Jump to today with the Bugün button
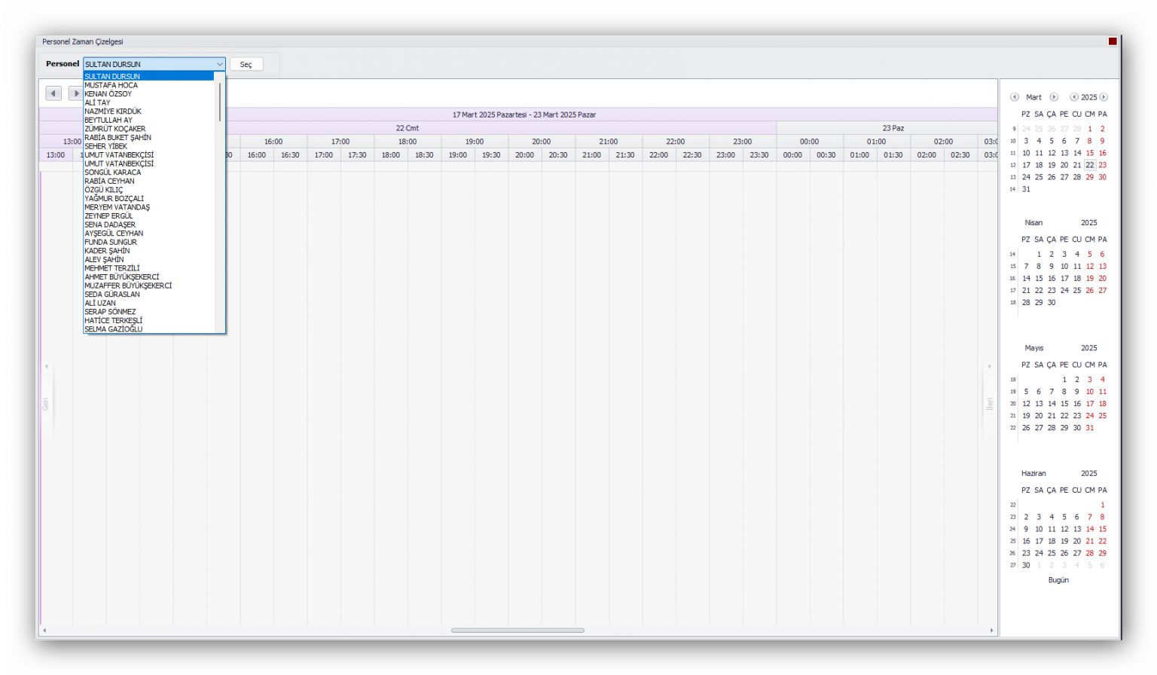1157x675 pixels. 1058,580
